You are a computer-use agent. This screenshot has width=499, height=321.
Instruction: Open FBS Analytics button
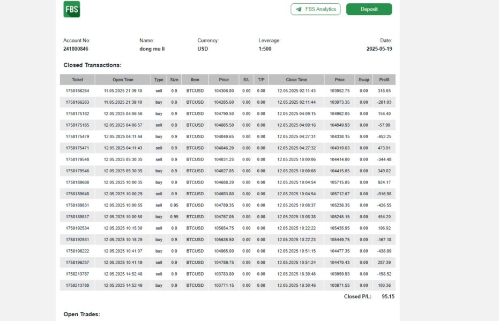tap(315, 9)
